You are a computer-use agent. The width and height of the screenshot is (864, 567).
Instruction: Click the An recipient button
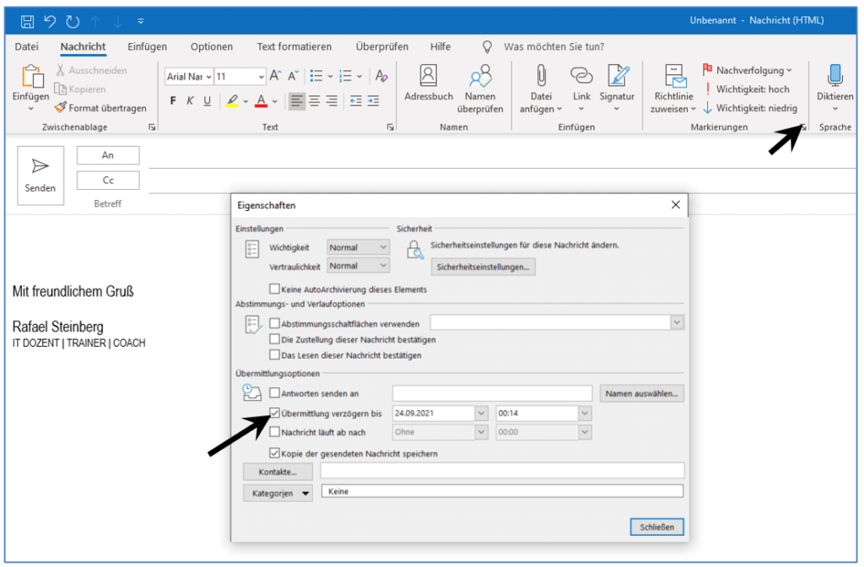pyautogui.click(x=108, y=155)
